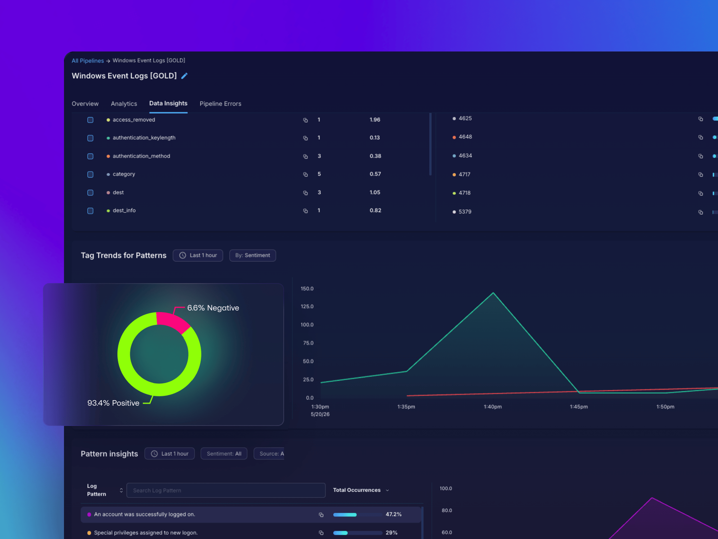Click the authentication_method field name
718x539 pixels.
pos(141,156)
